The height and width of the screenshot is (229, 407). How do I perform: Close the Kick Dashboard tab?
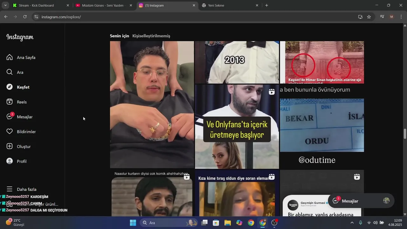[67, 5]
